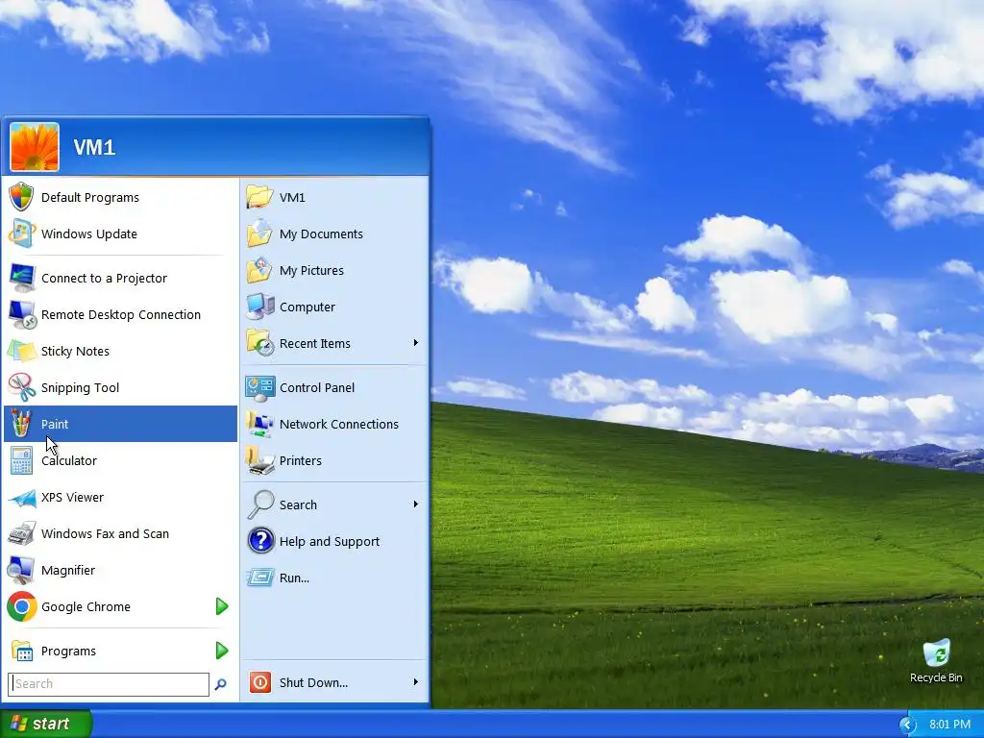Click the Snipping Tool scissors icon
This screenshot has height=738, width=984.
click(x=21, y=387)
